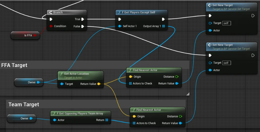Select F Get Opposing Players Team Array header
The height and width of the screenshot is (132, 260).
tap(81, 114)
